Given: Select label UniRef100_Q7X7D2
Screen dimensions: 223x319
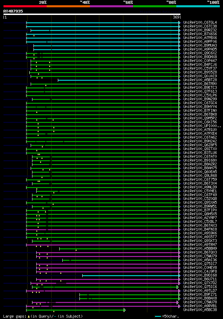Looking at the screenshot, I should pyautogui.click(x=200, y=283).
